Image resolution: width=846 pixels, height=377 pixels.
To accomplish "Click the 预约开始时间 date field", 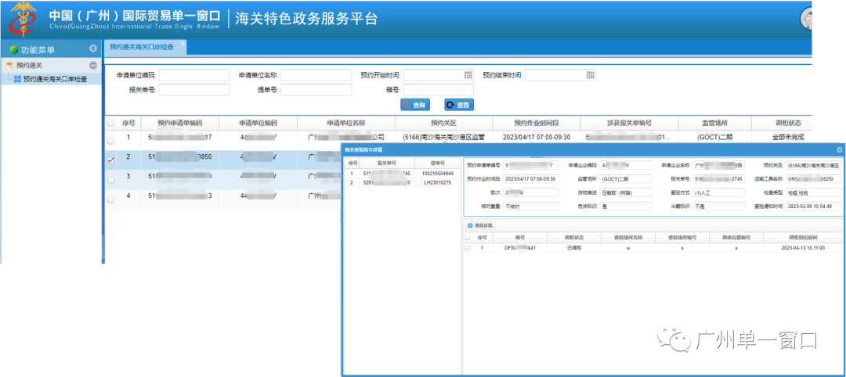I will [x=438, y=75].
